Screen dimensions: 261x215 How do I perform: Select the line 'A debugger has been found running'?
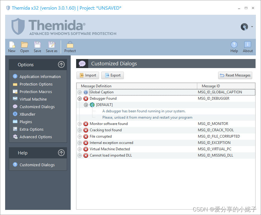pos(144,111)
